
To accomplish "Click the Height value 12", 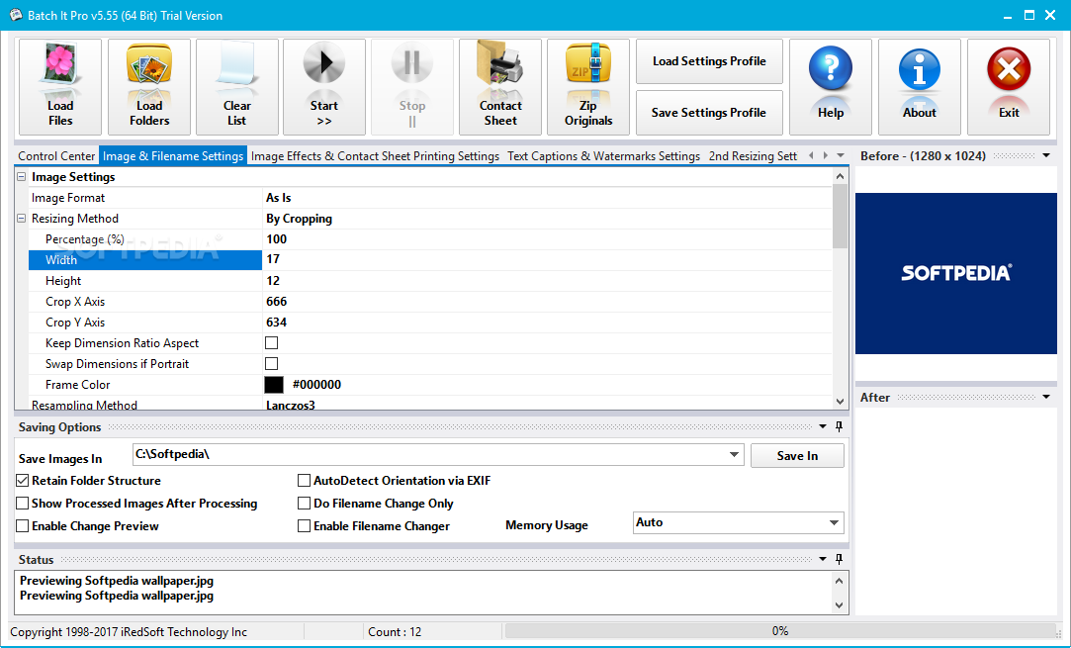I will point(273,281).
